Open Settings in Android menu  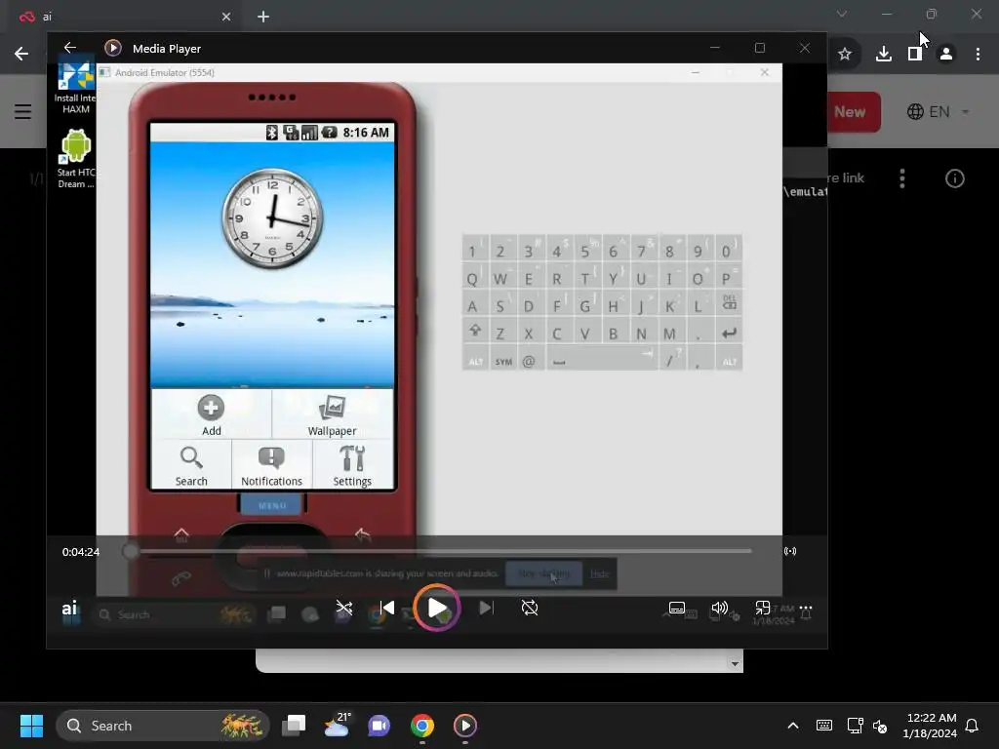[352, 465]
